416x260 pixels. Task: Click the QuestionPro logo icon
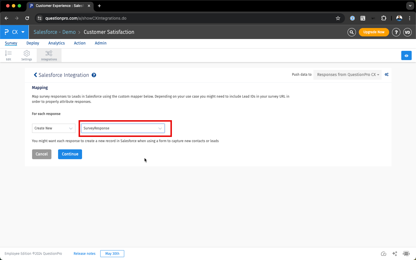7,32
